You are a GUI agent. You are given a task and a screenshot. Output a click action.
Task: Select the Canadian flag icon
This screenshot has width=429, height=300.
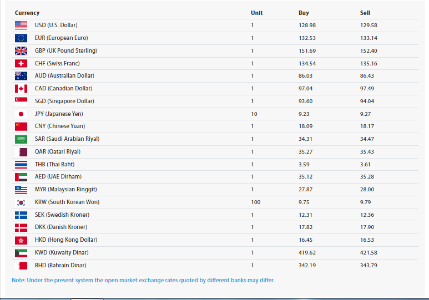(21, 89)
